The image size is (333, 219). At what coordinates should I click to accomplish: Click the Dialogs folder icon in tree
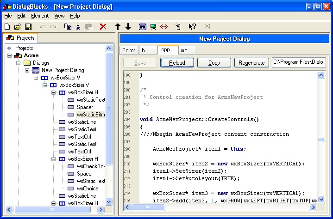click(27, 63)
